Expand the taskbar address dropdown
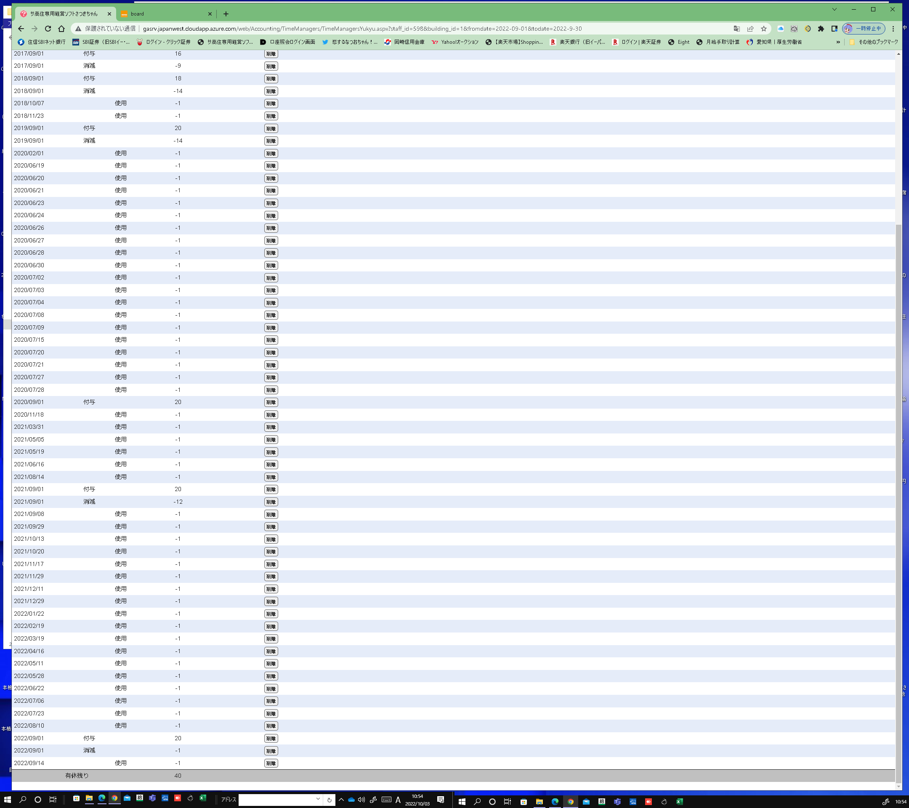The image size is (909, 808). [x=318, y=799]
